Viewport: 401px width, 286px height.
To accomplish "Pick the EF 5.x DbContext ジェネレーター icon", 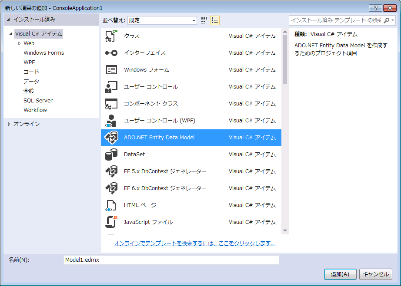I will pos(111,171).
